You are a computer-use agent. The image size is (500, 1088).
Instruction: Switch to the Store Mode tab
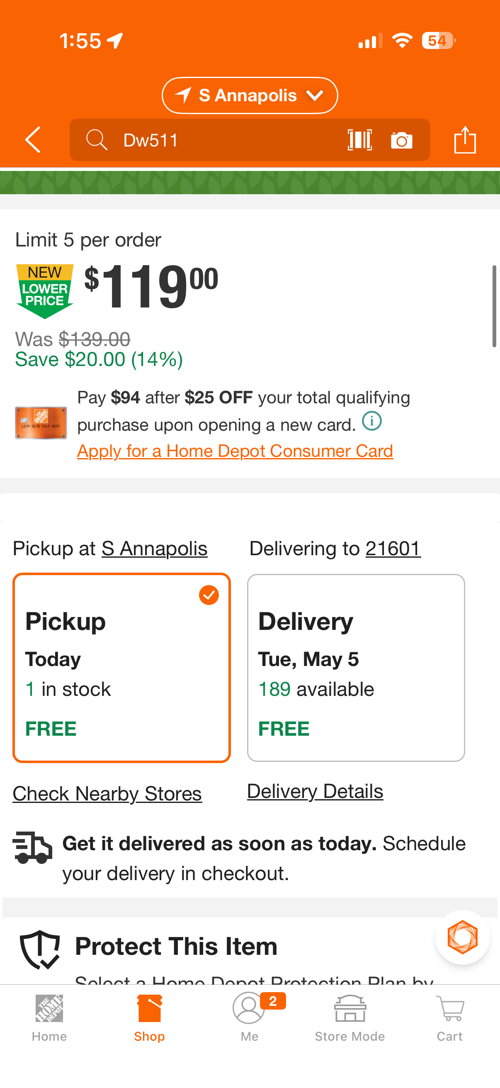click(350, 1018)
